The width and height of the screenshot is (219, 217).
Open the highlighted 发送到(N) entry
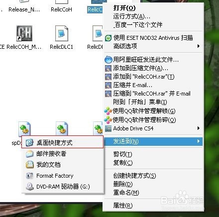tap(153, 141)
